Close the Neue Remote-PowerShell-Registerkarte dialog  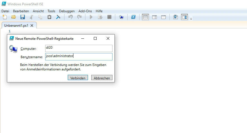coord(108,38)
